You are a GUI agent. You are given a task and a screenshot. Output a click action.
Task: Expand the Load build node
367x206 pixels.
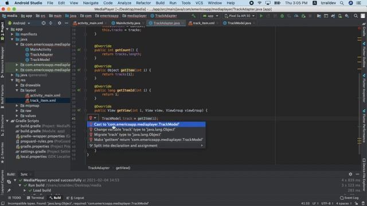pos(25,191)
